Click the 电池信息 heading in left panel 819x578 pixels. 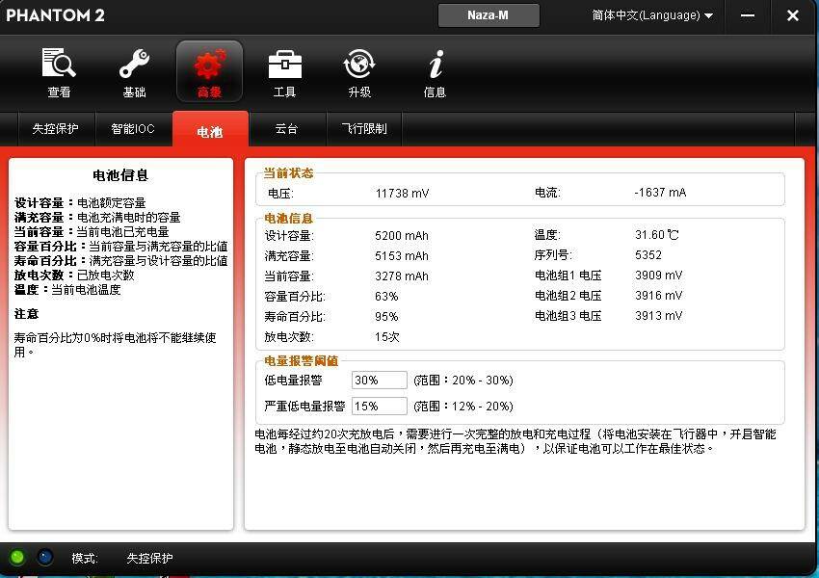(x=120, y=175)
